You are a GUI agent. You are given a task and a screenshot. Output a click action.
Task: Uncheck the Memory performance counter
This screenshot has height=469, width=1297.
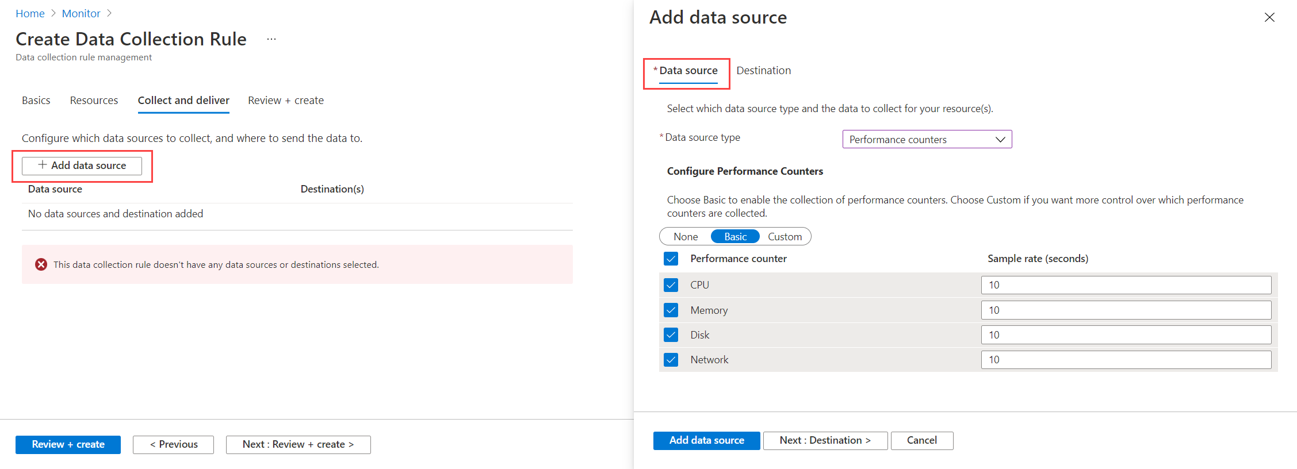coord(671,310)
